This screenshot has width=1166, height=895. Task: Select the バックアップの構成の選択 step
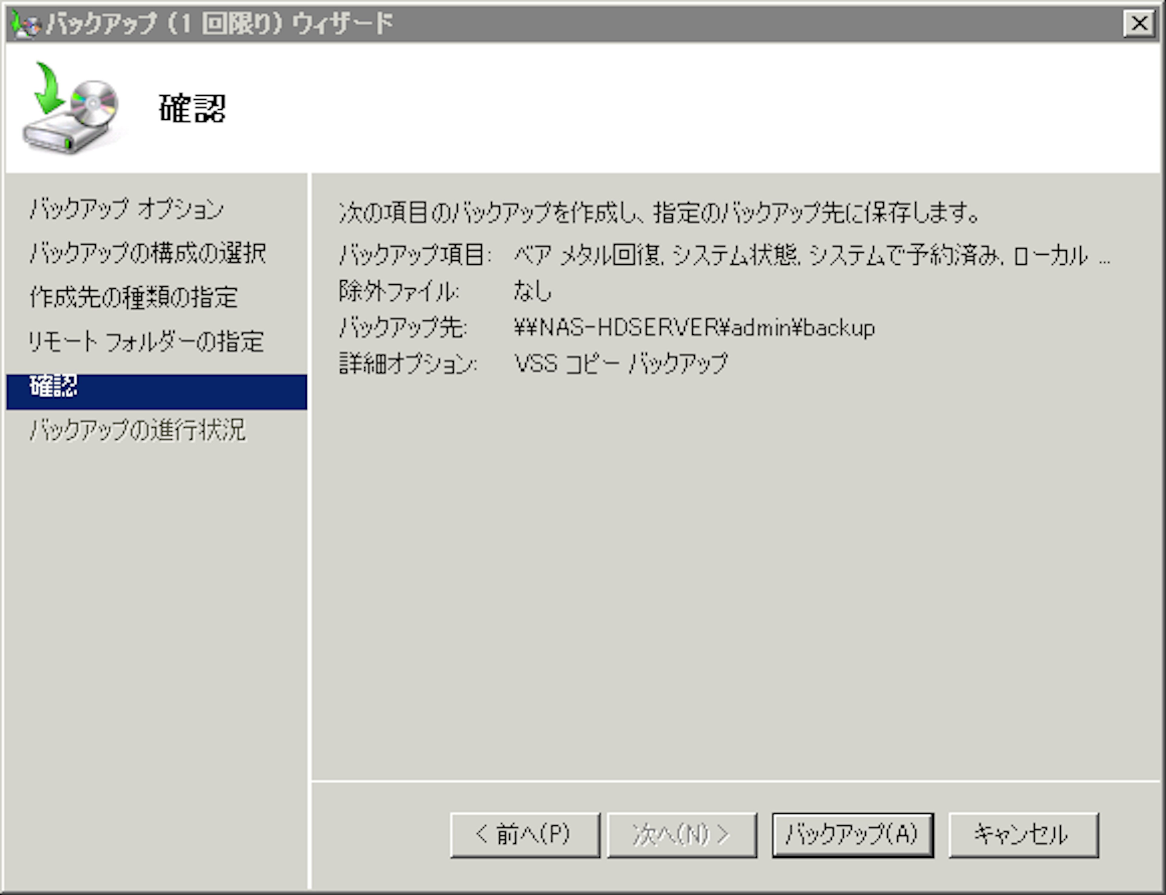tap(148, 253)
